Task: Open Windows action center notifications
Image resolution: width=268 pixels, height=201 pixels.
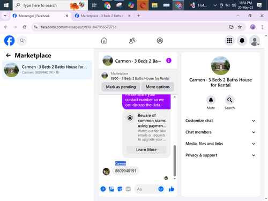Action: [259, 5]
